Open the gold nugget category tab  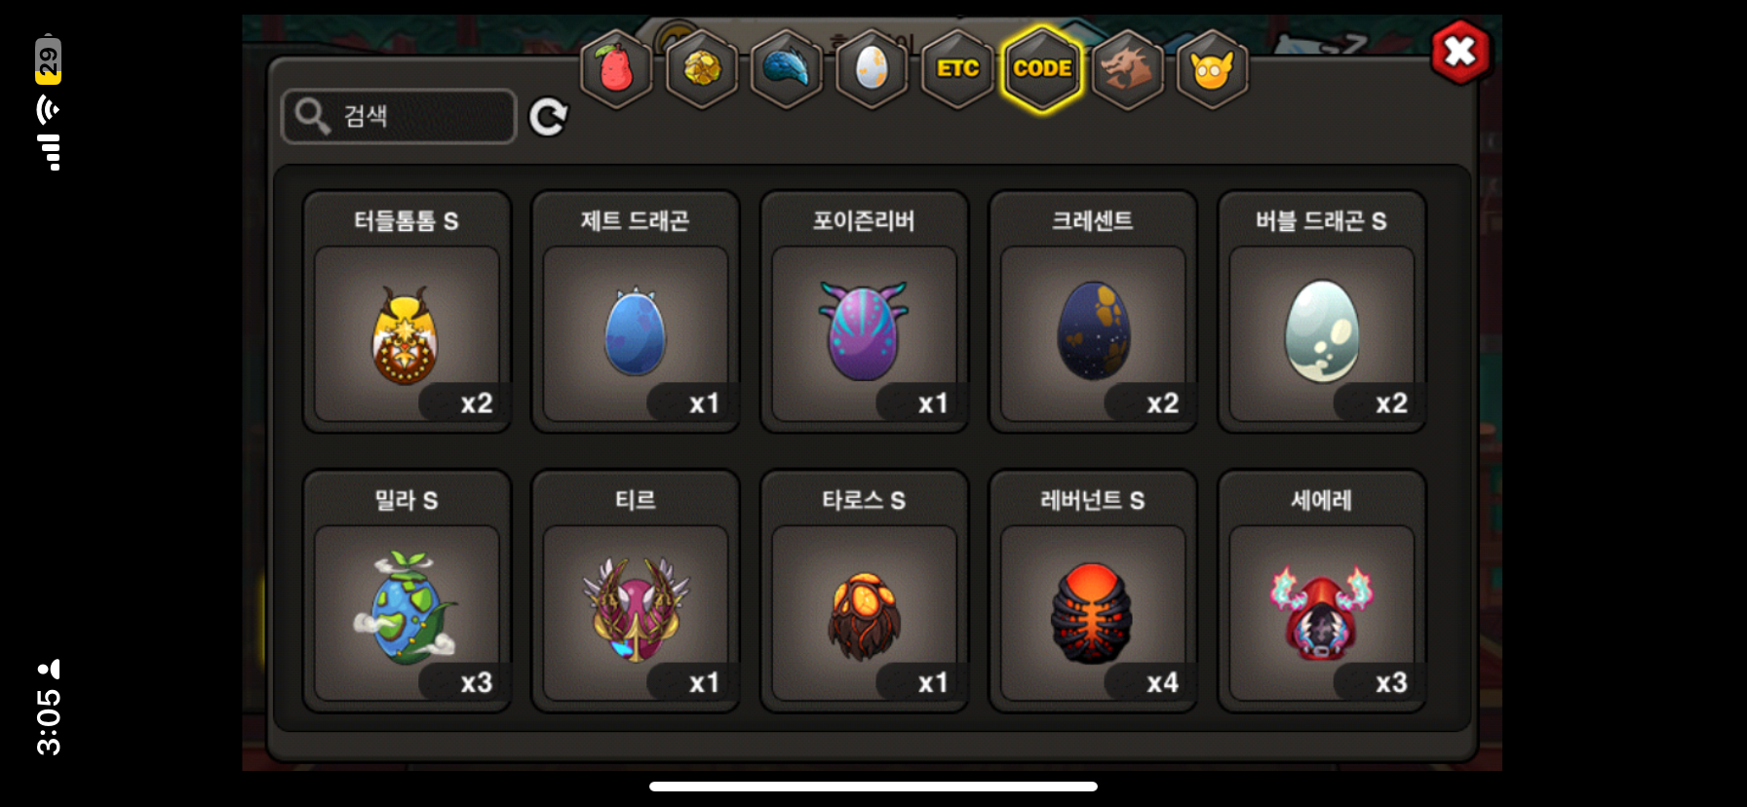(701, 69)
